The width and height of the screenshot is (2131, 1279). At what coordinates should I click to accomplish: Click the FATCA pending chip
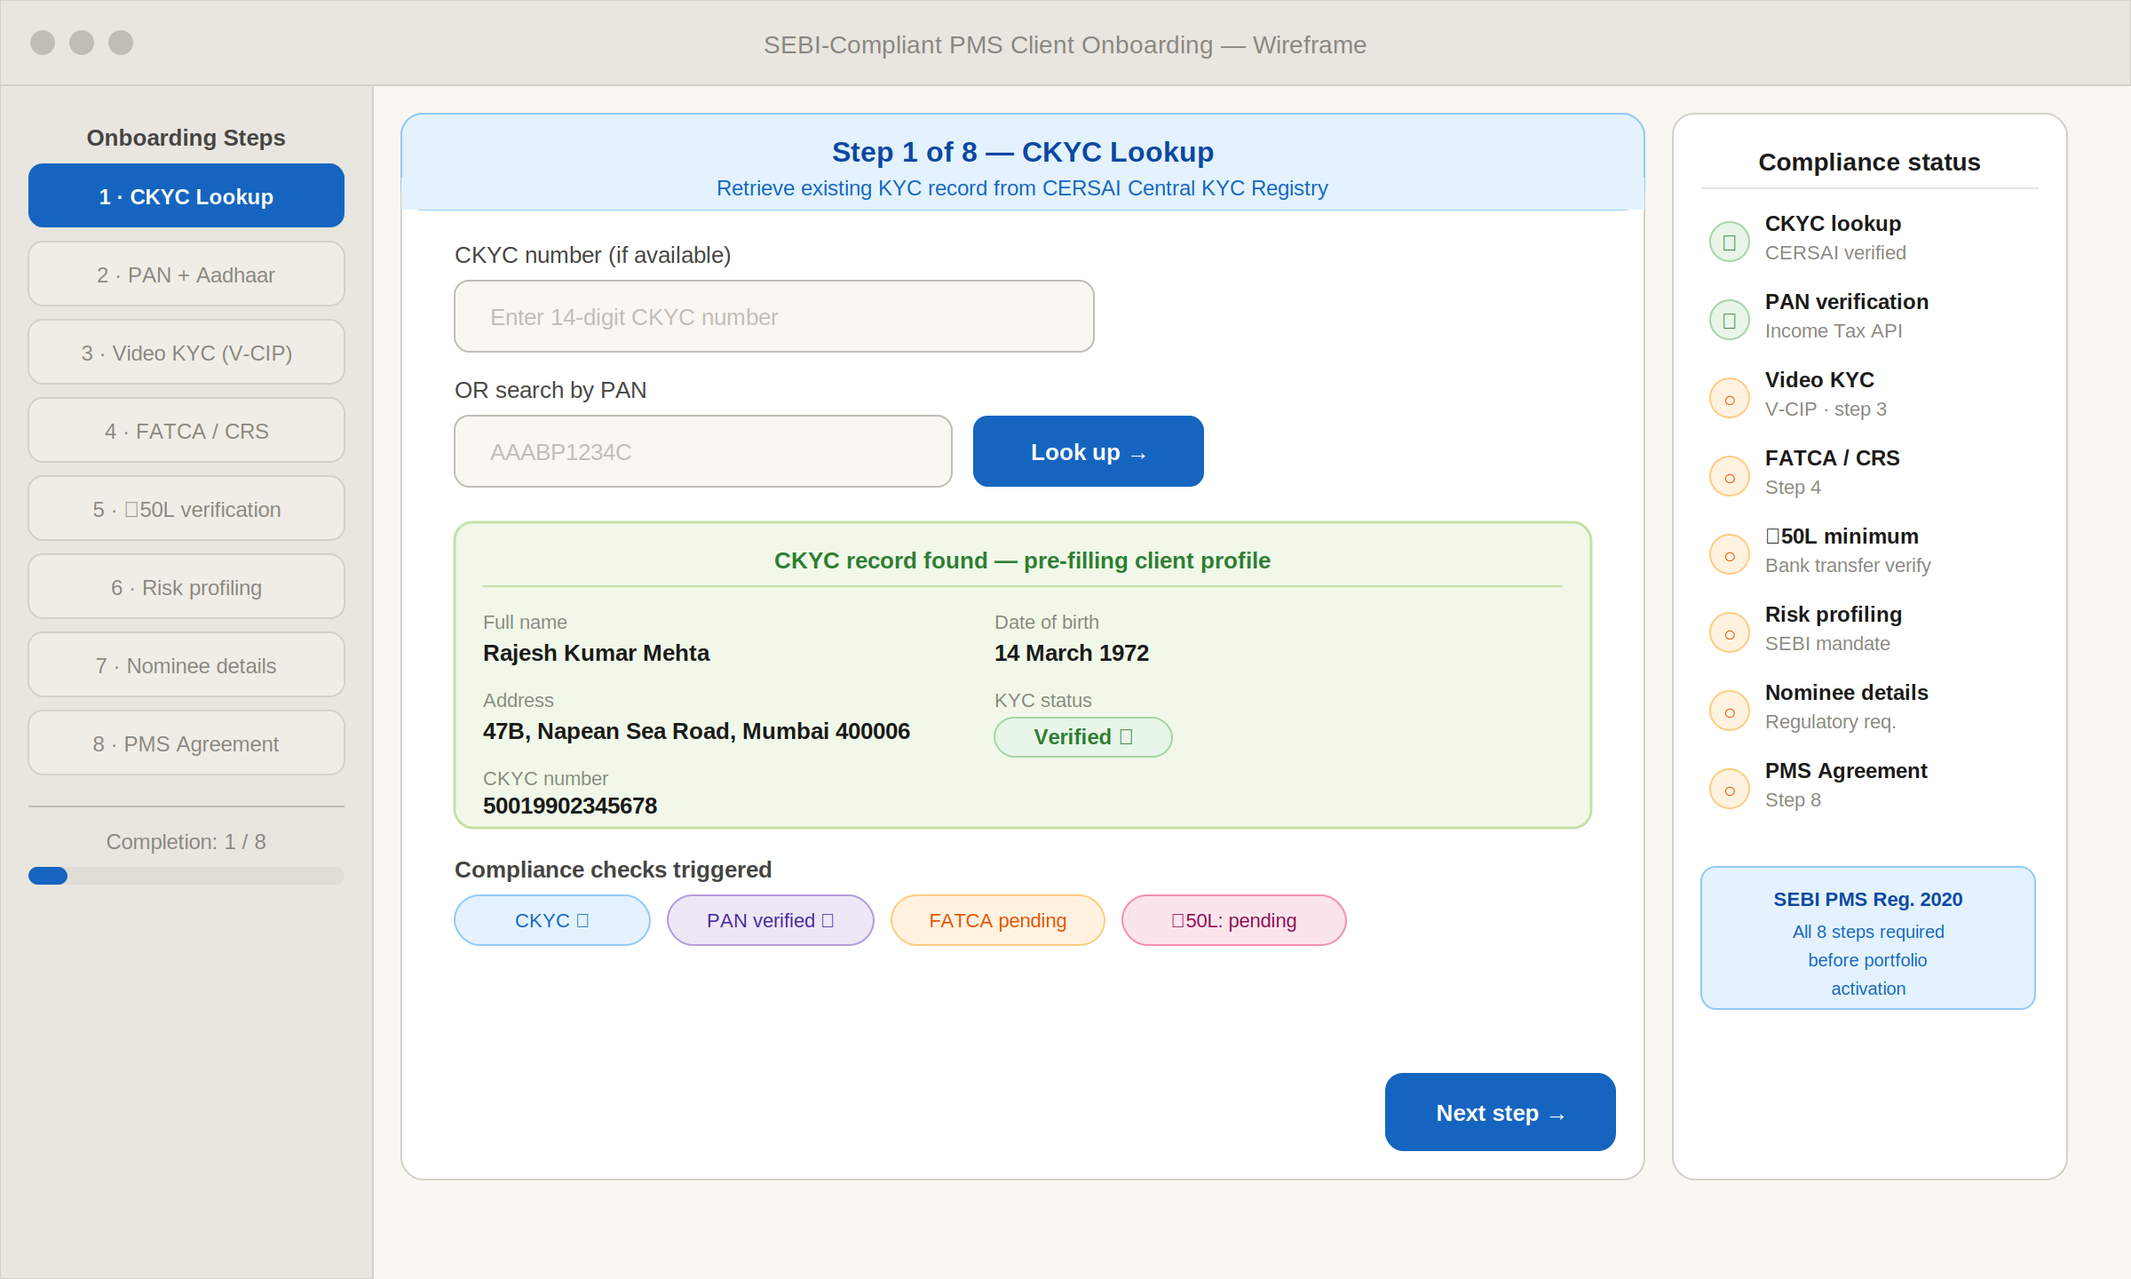[x=998, y=920]
